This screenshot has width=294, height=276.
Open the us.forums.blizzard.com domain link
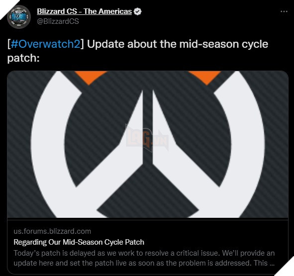point(52,231)
